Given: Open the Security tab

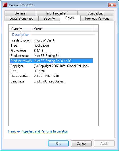Looking at the screenshot, I should tap(49, 18).
